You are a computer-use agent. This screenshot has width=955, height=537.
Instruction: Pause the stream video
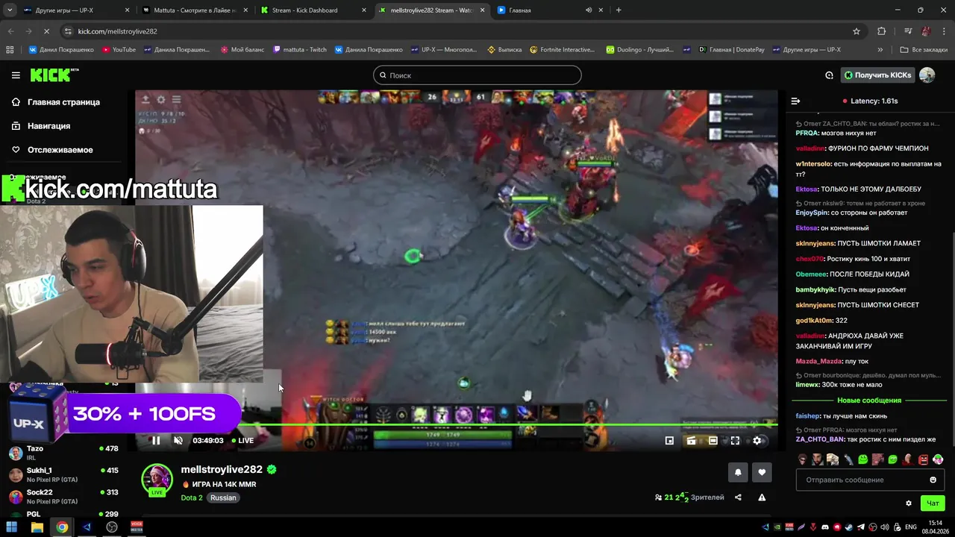[x=156, y=441]
